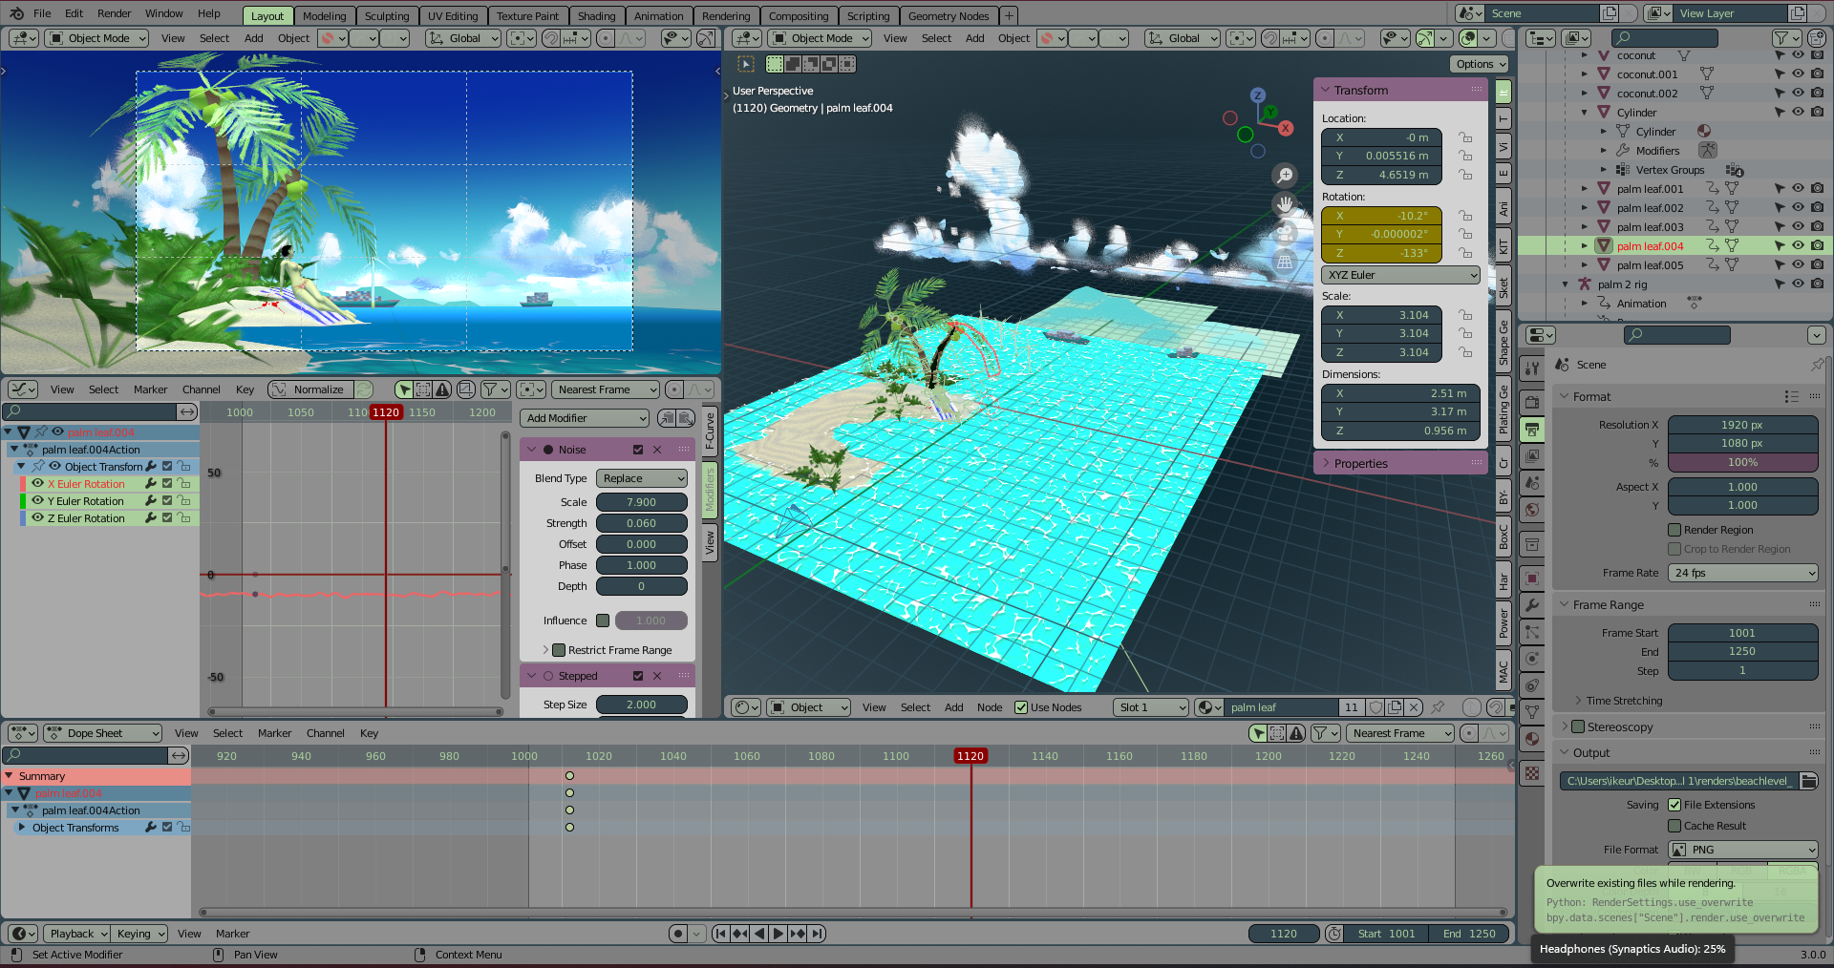1834x968 pixels.
Task: Enable the Cache Result checkbox
Action: [1674, 826]
